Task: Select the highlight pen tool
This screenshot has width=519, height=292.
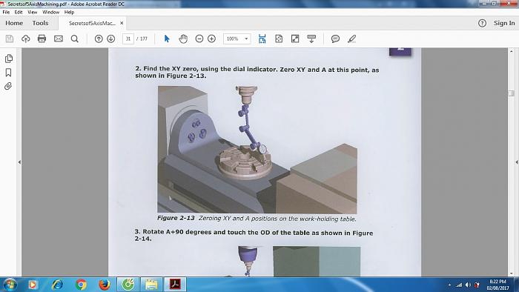Action: pos(352,39)
